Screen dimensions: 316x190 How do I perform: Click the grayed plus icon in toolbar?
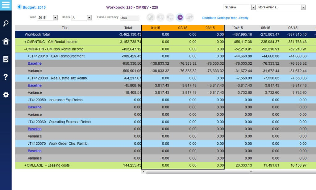point(151,18)
